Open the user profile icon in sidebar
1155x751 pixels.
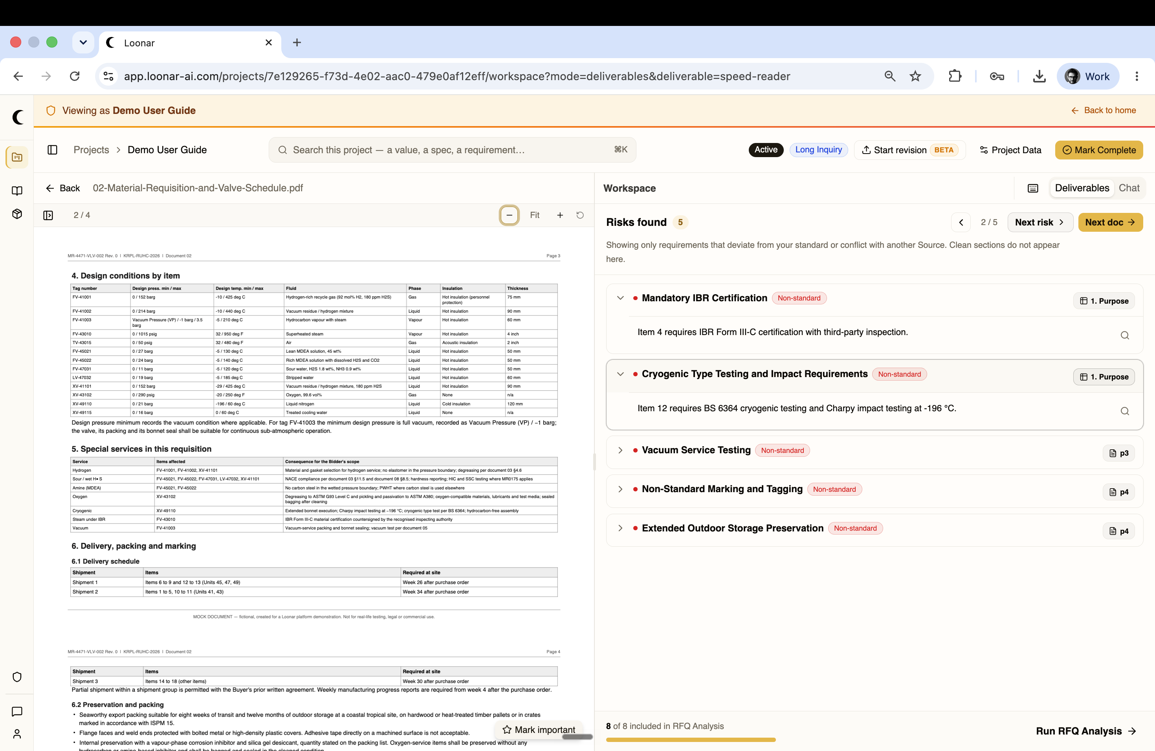[x=17, y=734]
